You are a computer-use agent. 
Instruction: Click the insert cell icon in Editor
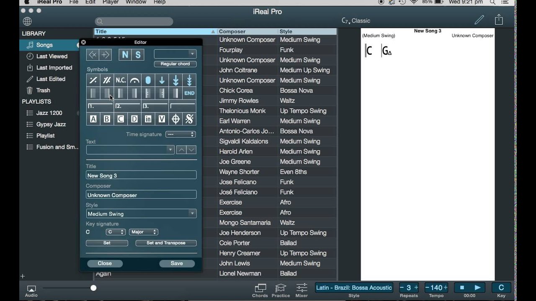[106, 54]
